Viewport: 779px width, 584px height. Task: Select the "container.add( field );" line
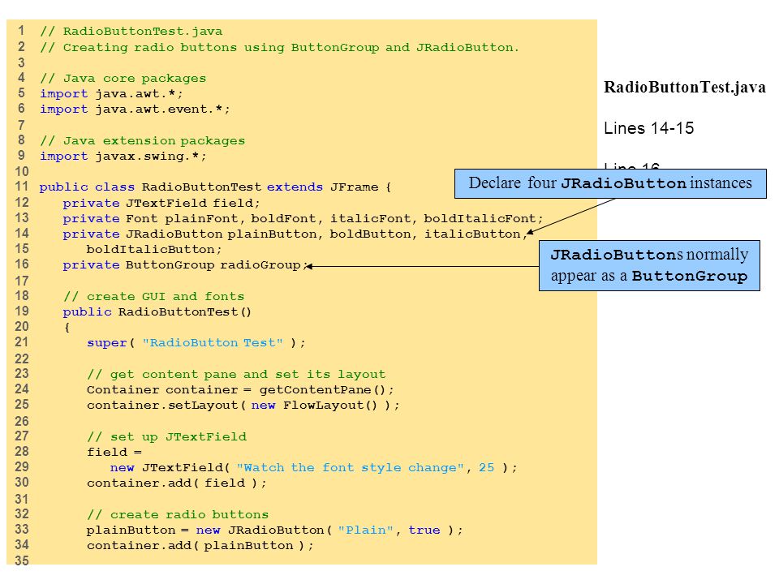(176, 483)
